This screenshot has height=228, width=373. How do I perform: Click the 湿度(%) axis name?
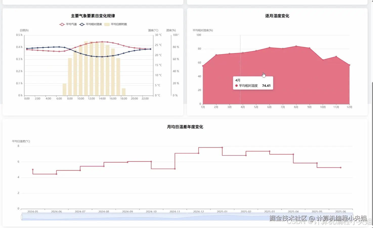coord(171,30)
